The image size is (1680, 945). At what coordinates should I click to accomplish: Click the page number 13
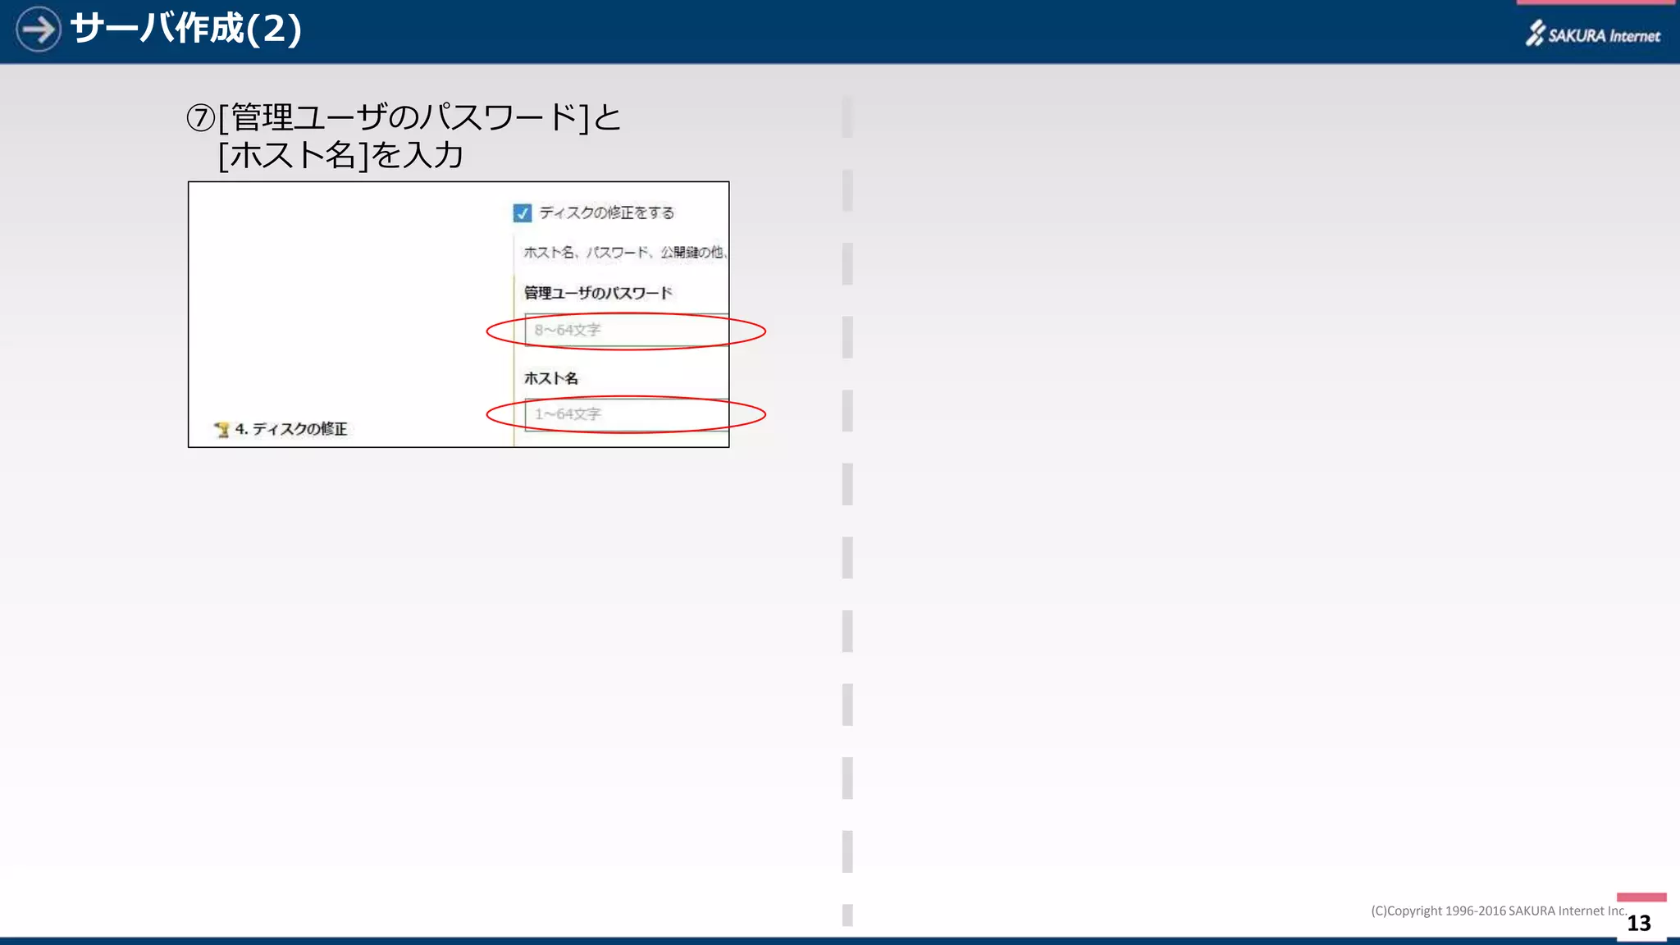tap(1639, 924)
